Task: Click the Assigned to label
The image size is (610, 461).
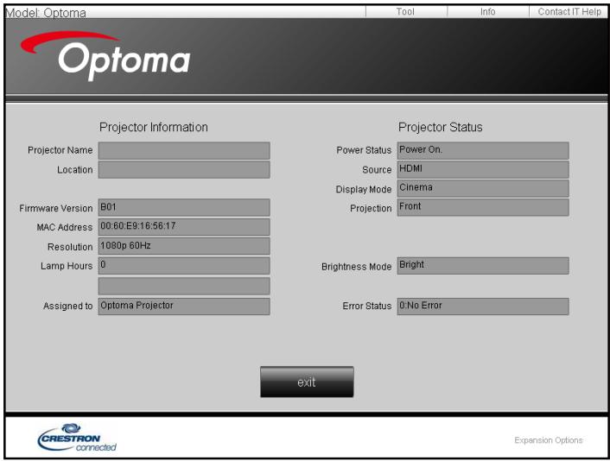Action: (68, 306)
